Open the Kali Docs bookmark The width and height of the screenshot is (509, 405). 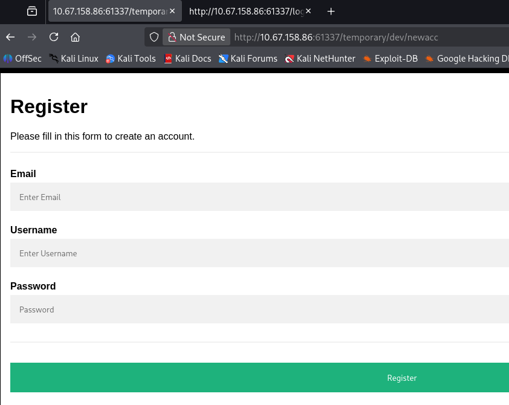point(187,59)
